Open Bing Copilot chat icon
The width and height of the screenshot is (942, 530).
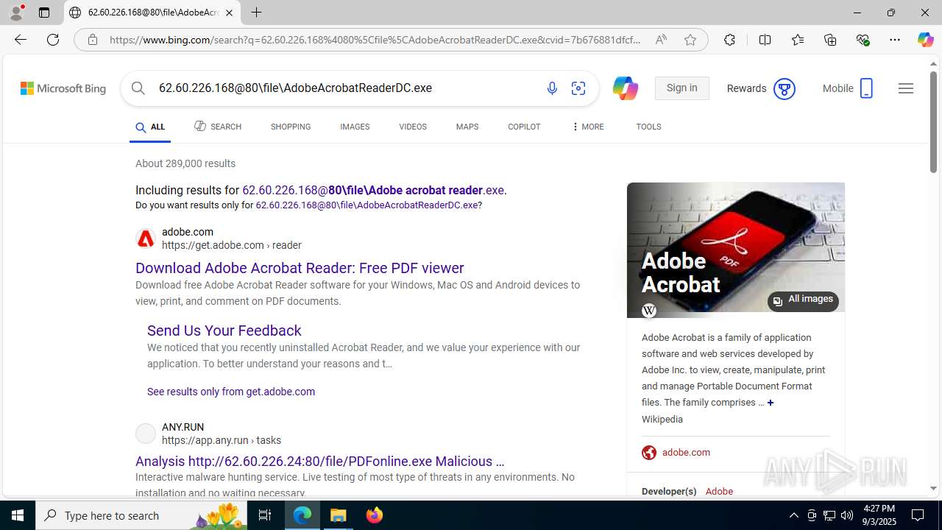click(625, 88)
